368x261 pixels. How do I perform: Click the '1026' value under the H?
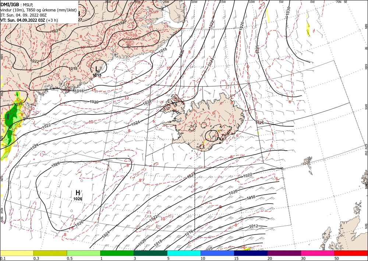[x=78, y=199]
